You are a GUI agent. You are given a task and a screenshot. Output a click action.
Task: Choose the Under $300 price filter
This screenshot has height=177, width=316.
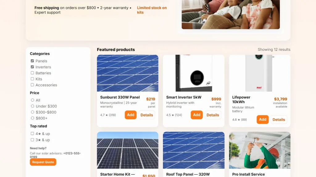pos(32,106)
